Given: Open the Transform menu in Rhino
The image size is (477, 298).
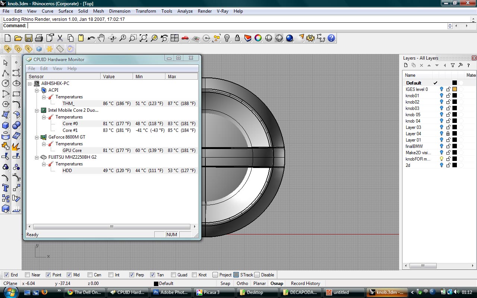Looking at the screenshot, I should pos(146,11).
